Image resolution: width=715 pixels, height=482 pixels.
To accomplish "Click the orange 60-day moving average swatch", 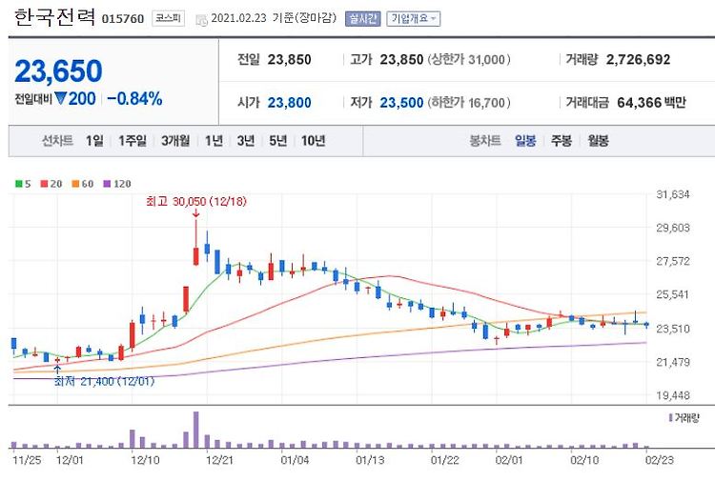I will point(75,184).
